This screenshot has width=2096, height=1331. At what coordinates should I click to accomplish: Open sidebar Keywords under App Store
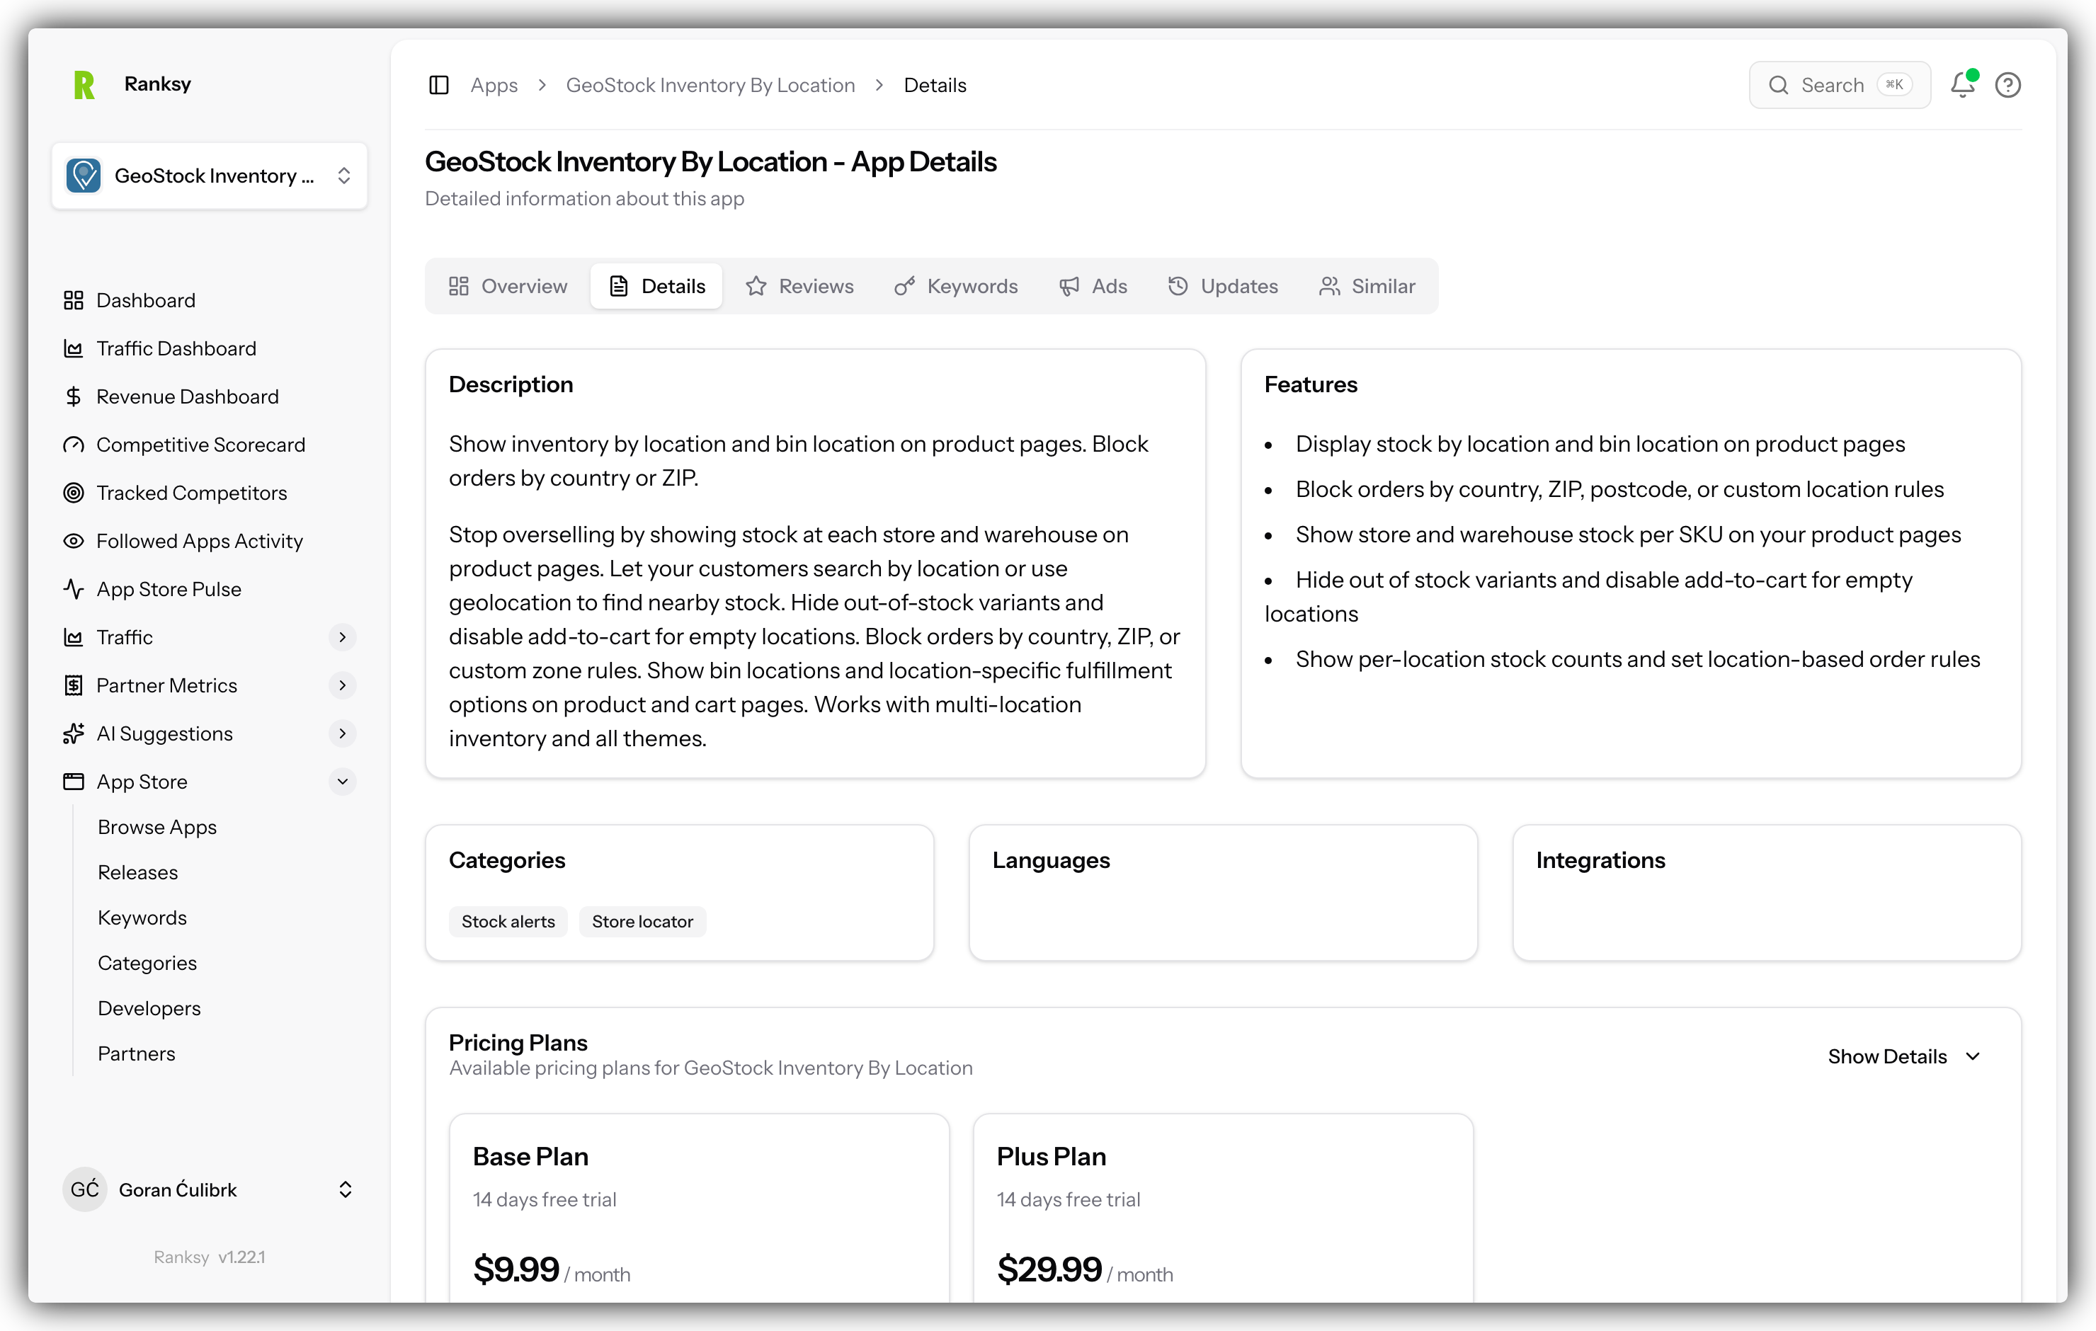tap(142, 918)
